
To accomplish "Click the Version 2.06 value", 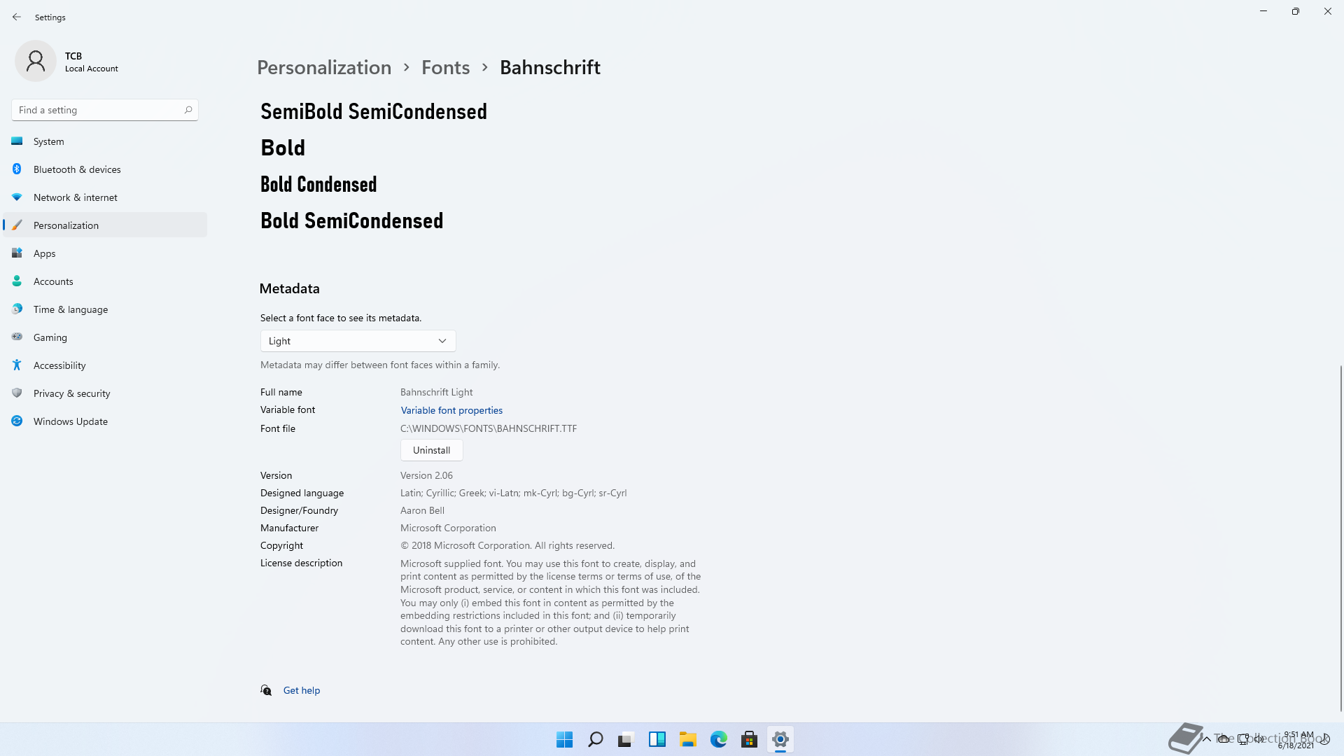I will point(426,475).
